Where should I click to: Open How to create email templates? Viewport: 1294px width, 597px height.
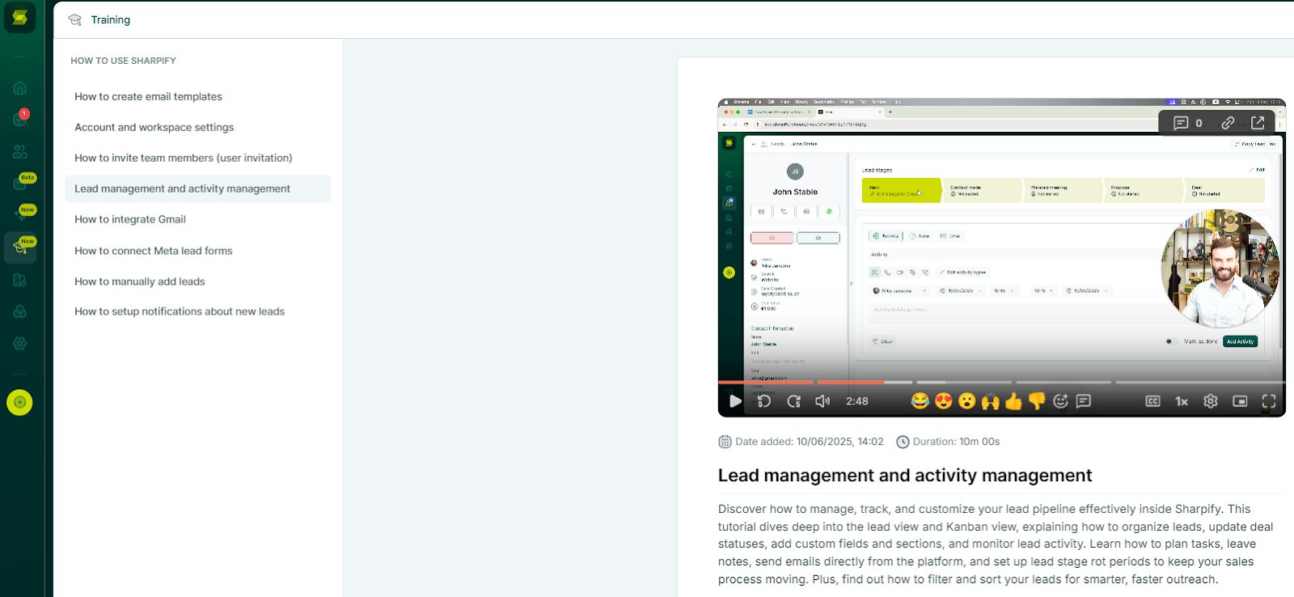point(148,96)
